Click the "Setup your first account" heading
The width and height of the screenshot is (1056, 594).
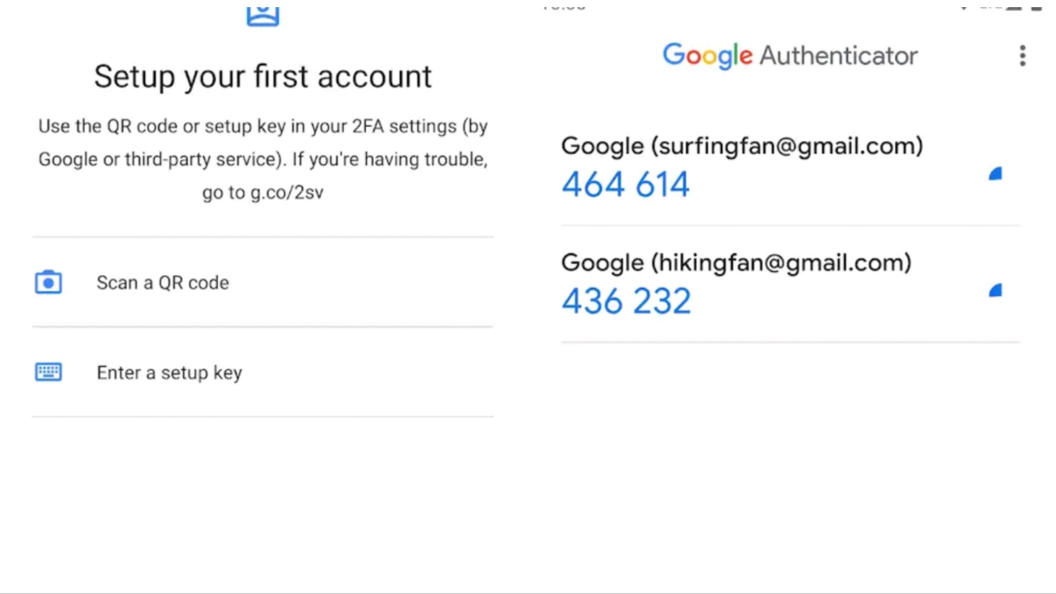point(263,77)
